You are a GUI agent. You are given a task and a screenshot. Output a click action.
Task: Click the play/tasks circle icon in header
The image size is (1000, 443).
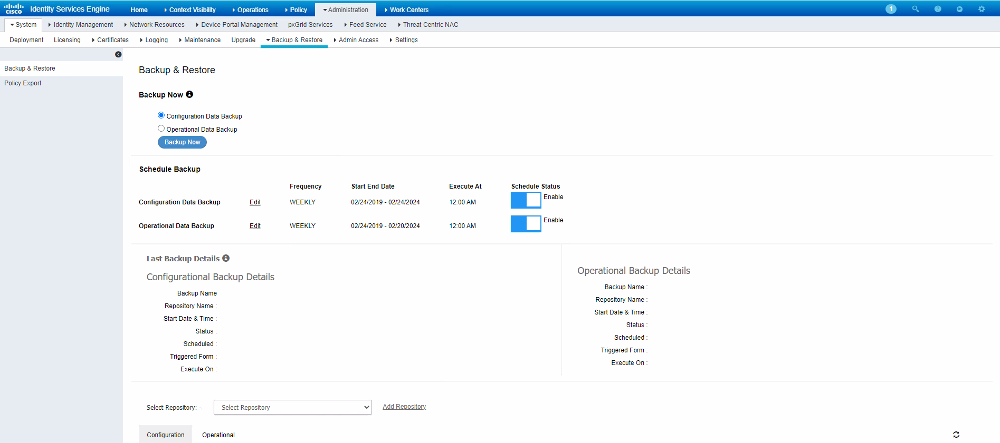coord(959,9)
